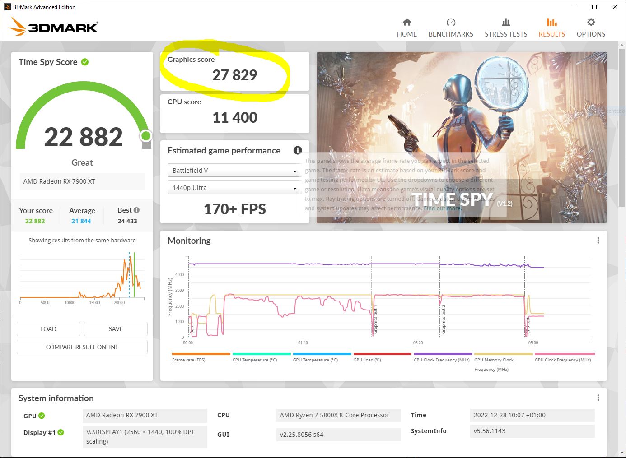This screenshot has height=458, width=626.
Task: Click the SAVE button
Action: (116, 329)
